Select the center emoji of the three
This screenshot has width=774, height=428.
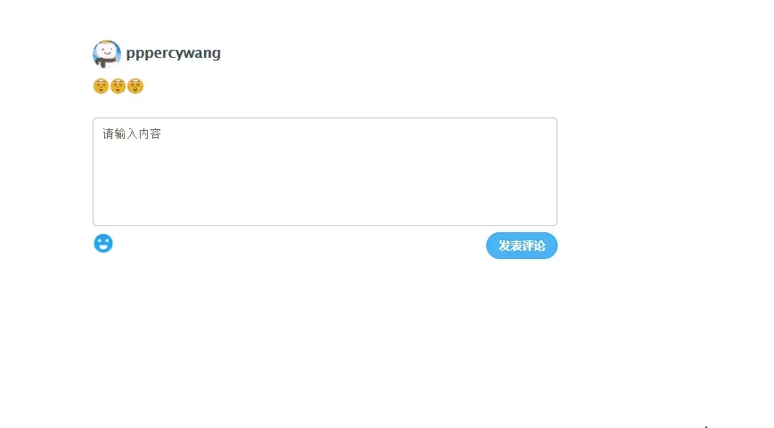[118, 86]
